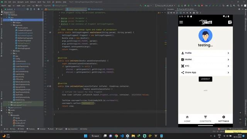
Task: Open the Refactor menu
Action: [33, 2]
